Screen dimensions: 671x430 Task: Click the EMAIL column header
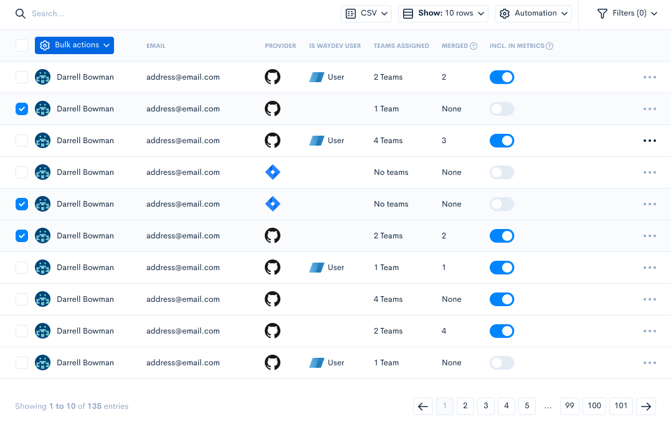[x=156, y=45]
